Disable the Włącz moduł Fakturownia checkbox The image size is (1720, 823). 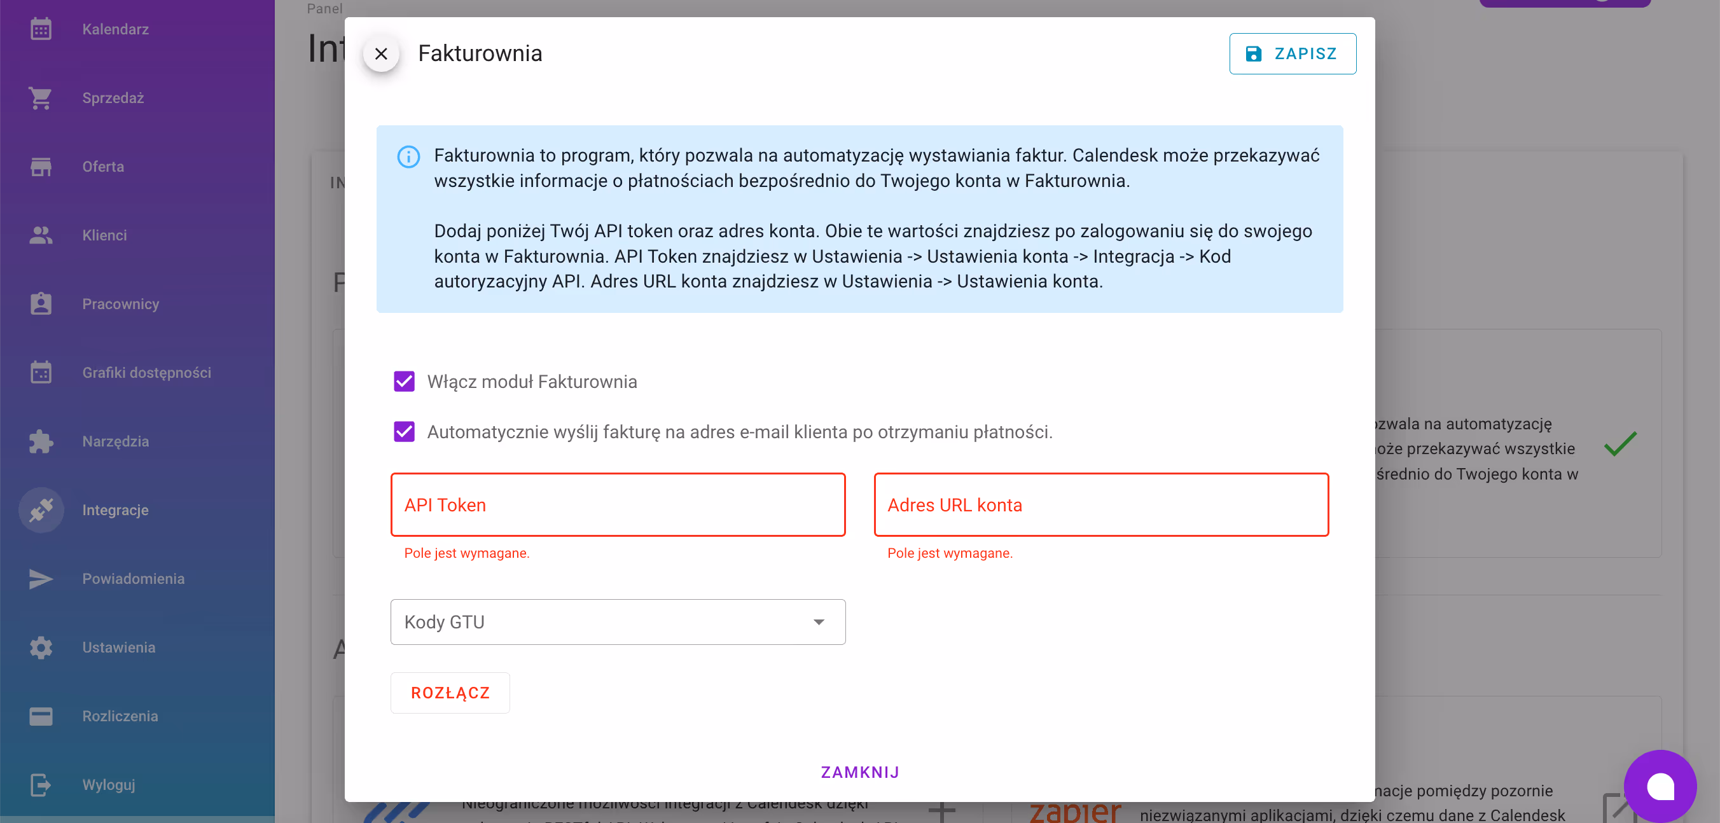point(404,382)
